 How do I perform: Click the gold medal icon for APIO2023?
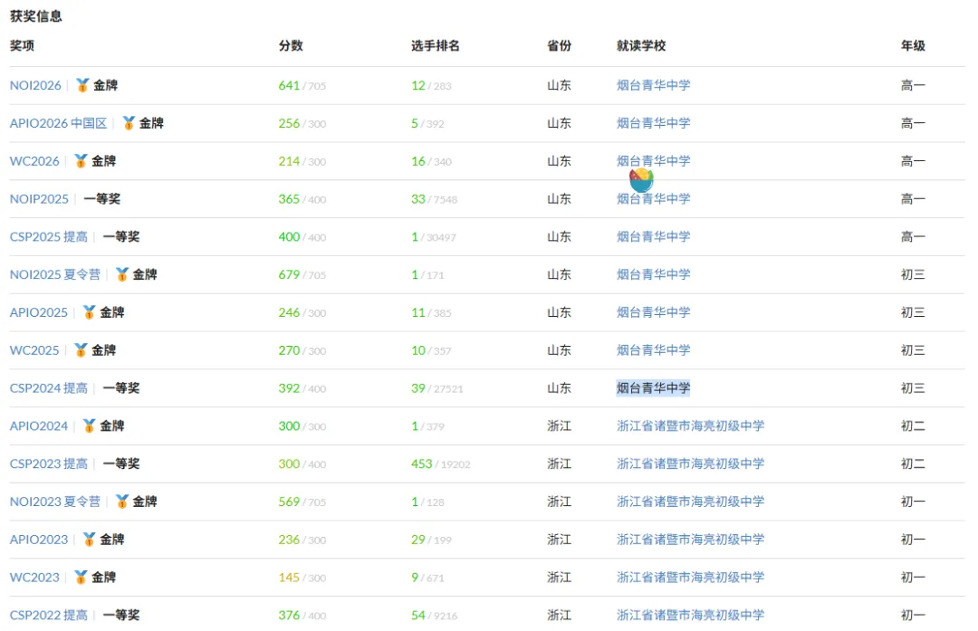(89, 540)
